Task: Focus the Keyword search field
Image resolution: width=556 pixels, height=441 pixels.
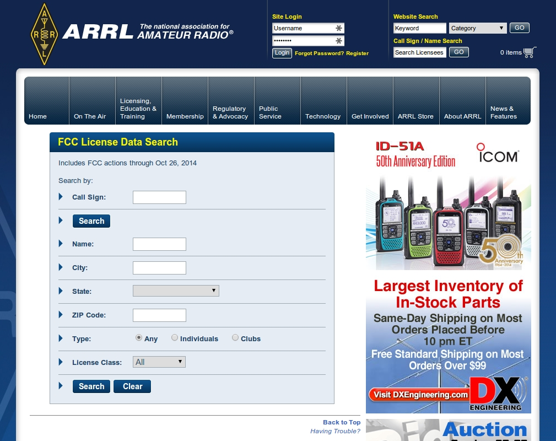Action: (x=420, y=28)
